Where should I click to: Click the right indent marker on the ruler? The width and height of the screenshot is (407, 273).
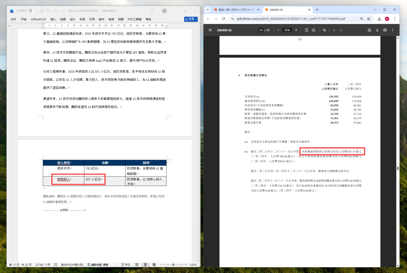tap(167, 26)
